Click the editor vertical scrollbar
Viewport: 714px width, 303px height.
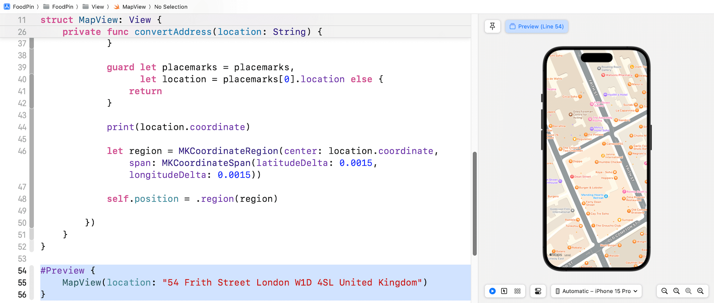pos(475,203)
